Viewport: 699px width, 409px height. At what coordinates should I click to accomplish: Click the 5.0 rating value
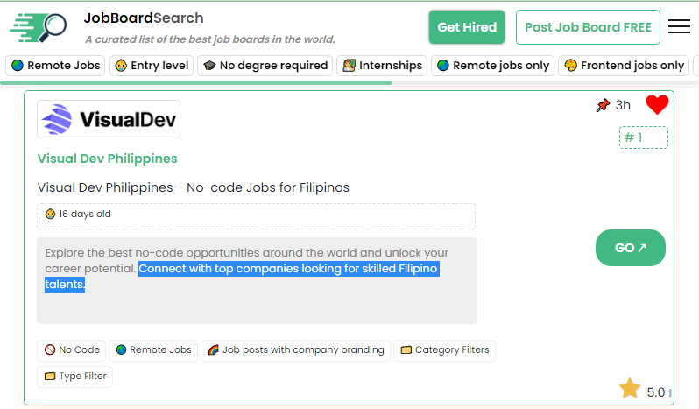coord(656,392)
